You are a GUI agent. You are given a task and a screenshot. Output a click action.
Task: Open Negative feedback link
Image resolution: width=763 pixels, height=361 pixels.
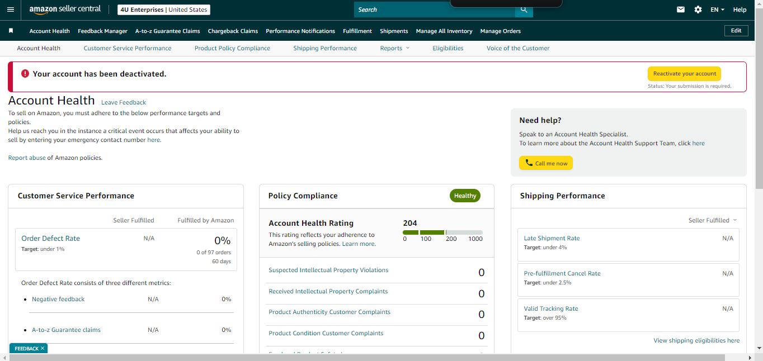tap(58, 299)
